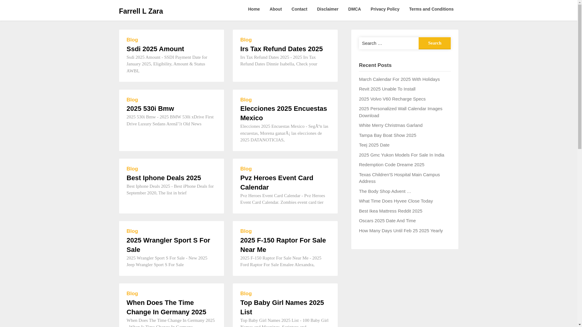Open the DMCA page

[x=354, y=9]
